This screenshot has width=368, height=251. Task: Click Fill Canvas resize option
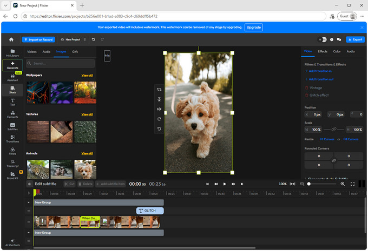tap(351, 139)
